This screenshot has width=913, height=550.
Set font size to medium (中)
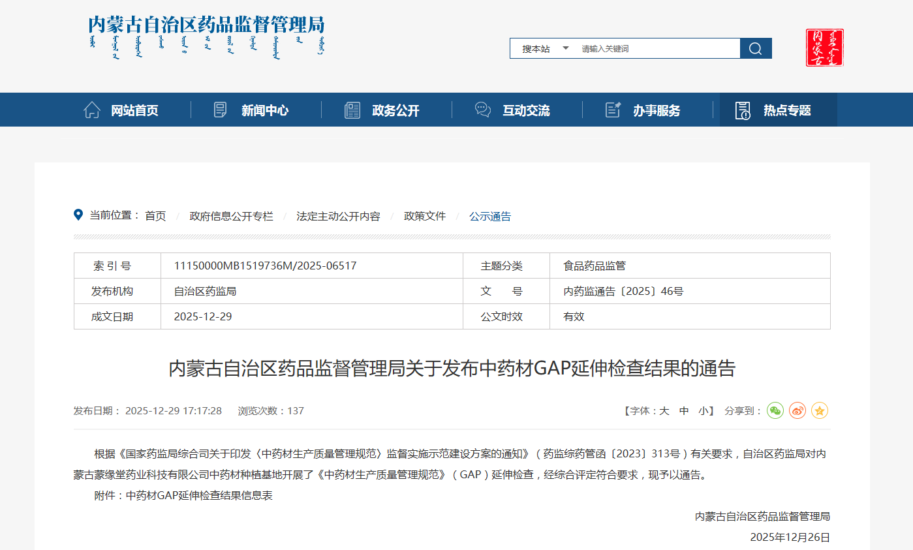tap(684, 411)
